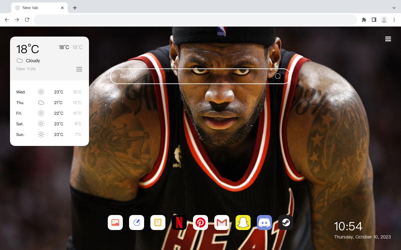This screenshot has height=250, width=401.
Task: Open the Discord shortcut
Action: 264,222
